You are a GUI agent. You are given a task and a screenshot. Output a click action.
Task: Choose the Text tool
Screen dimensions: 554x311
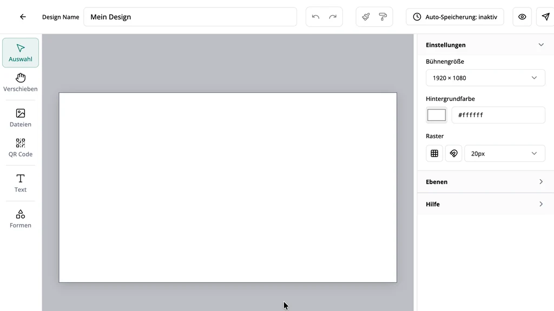(x=21, y=183)
